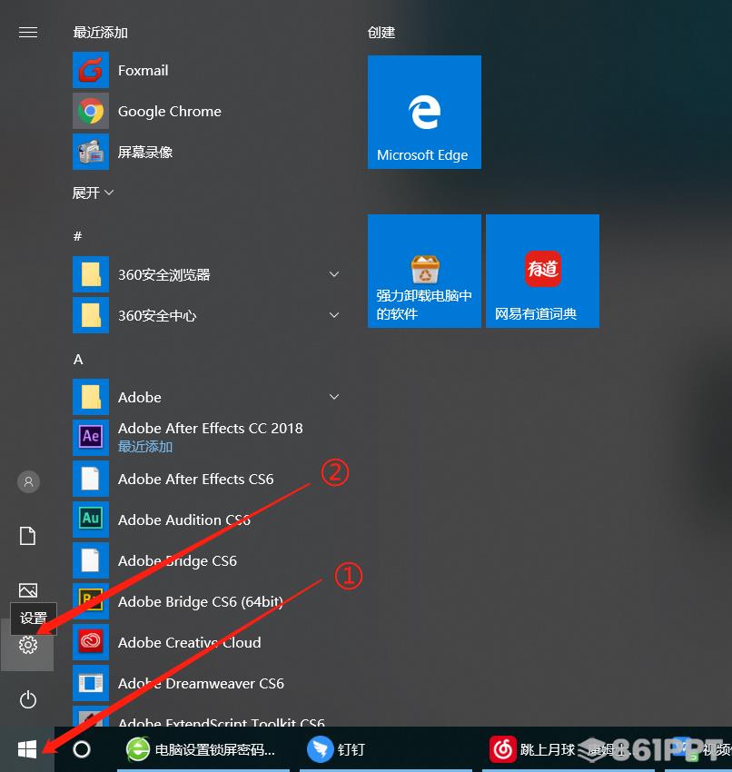Open Foxmail from recently added list
This screenshot has height=772, width=732.
(91, 71)
